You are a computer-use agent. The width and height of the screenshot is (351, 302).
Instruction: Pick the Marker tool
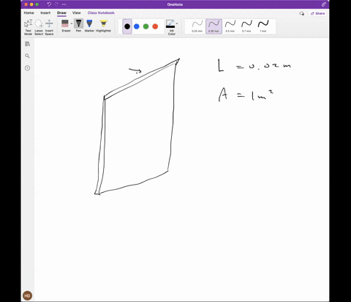pyautogui.click(x=89, y=26)
